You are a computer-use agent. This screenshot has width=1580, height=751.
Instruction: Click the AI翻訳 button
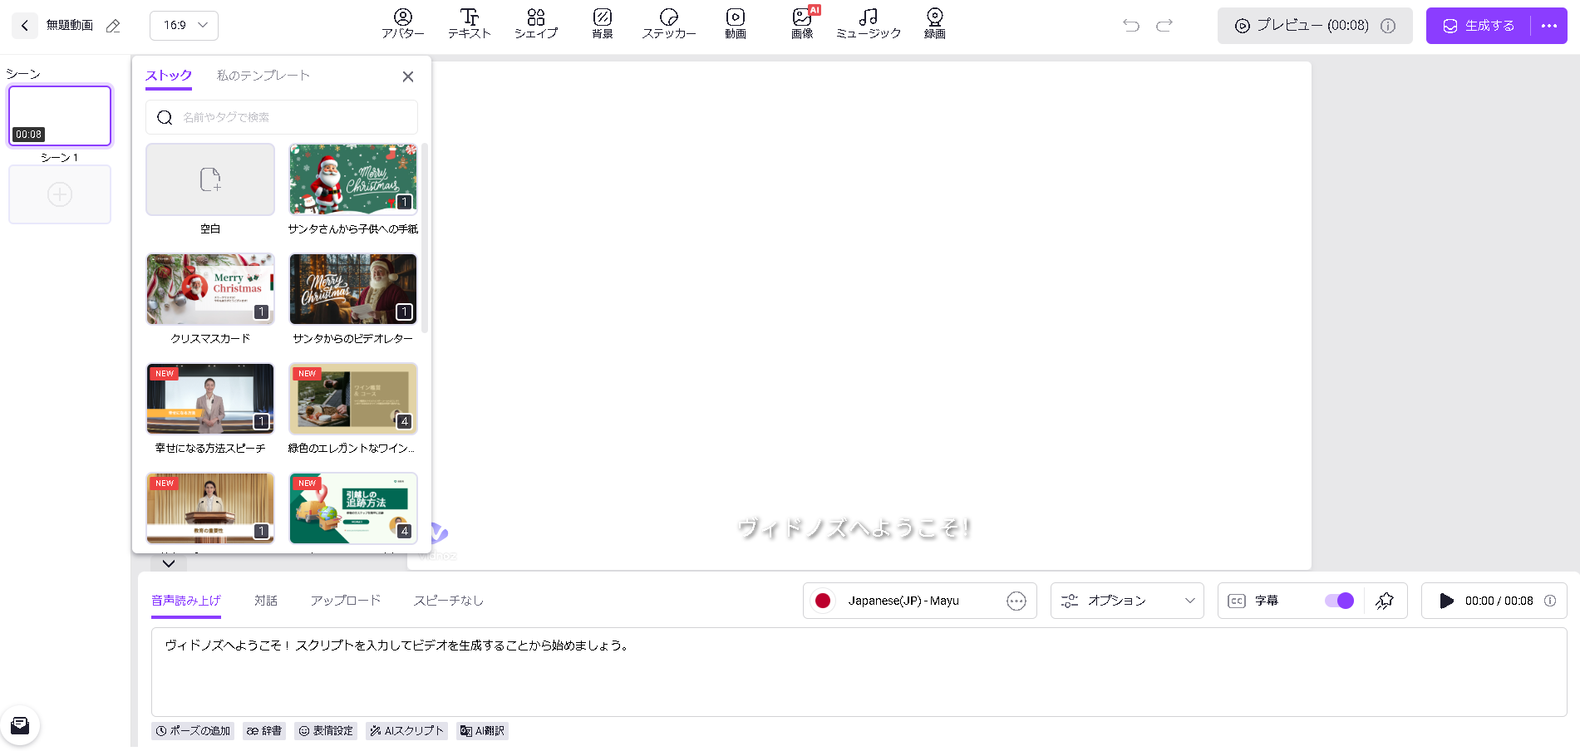point(482,731)
